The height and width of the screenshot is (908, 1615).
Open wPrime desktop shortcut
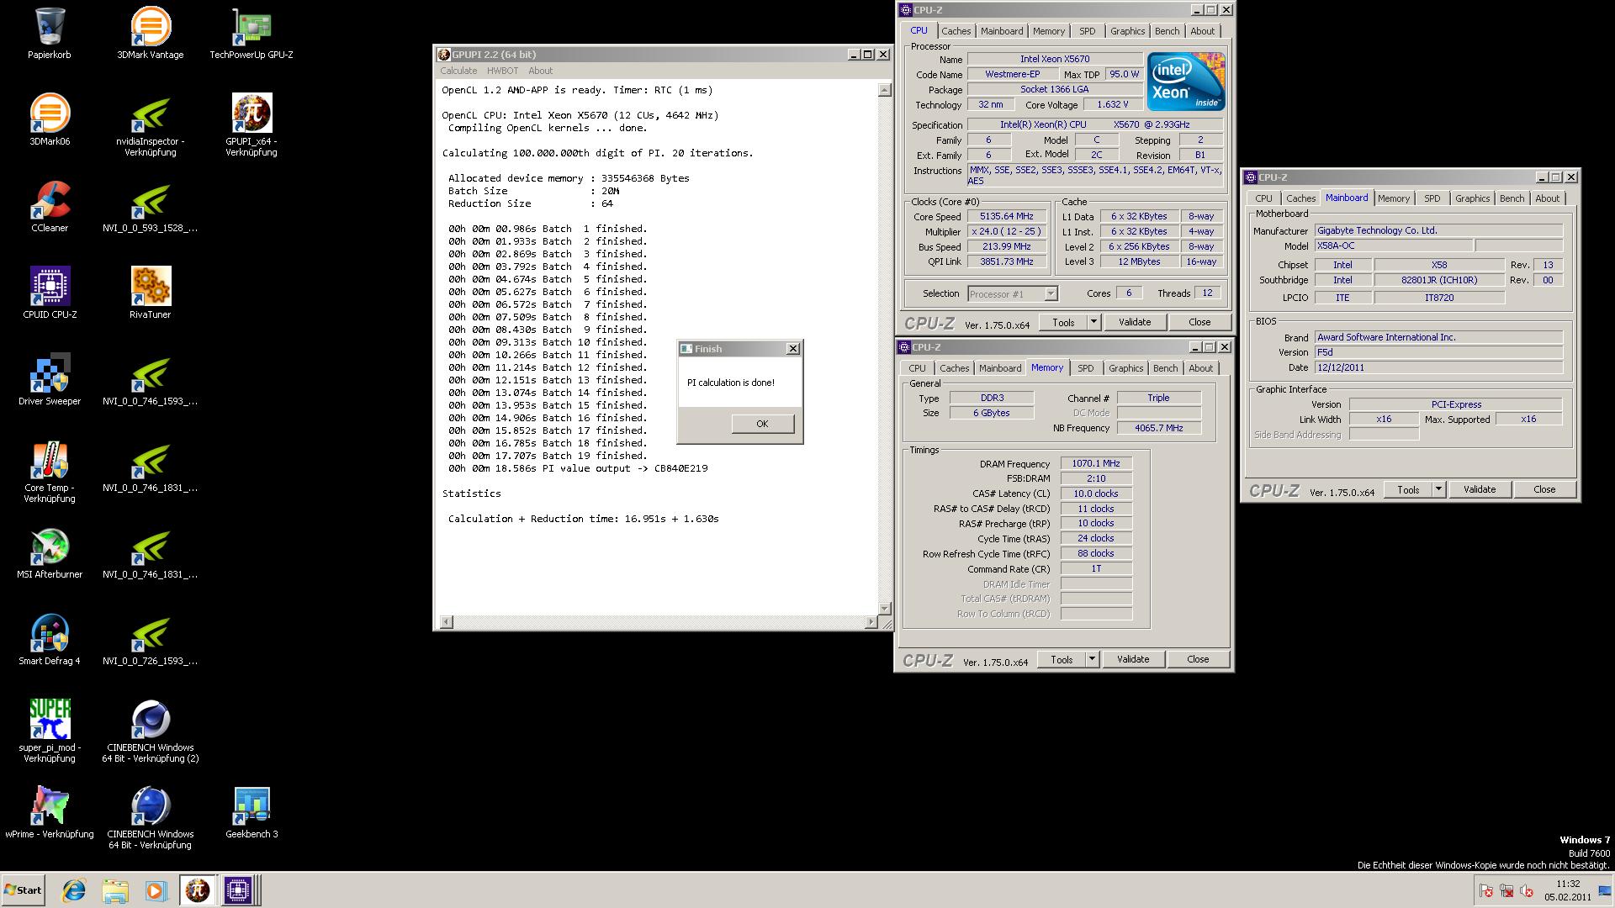pos(50,812)
